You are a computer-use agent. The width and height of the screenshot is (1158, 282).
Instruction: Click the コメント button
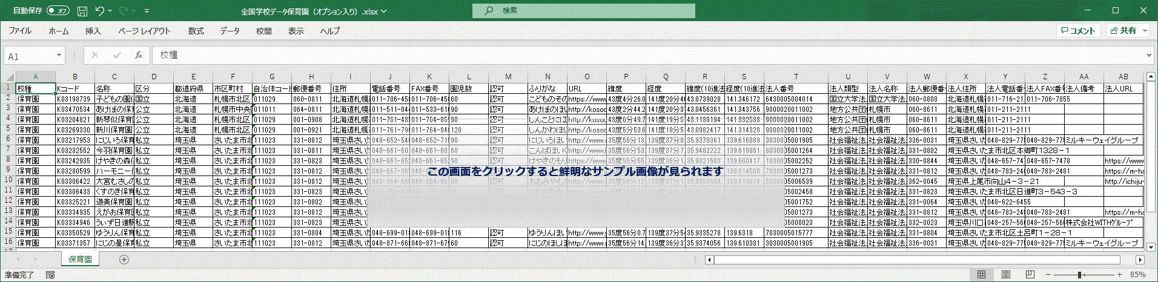click(1079, 30)
